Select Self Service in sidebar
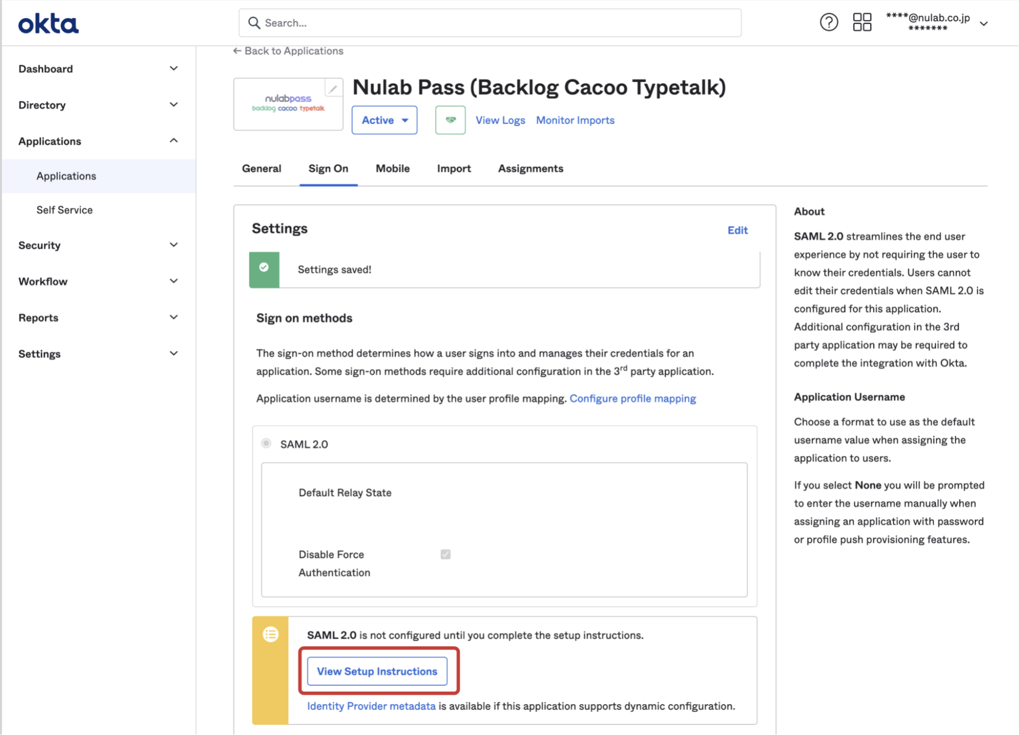The width and height of the screenshot is (1019, 735). tap(64, 210)
